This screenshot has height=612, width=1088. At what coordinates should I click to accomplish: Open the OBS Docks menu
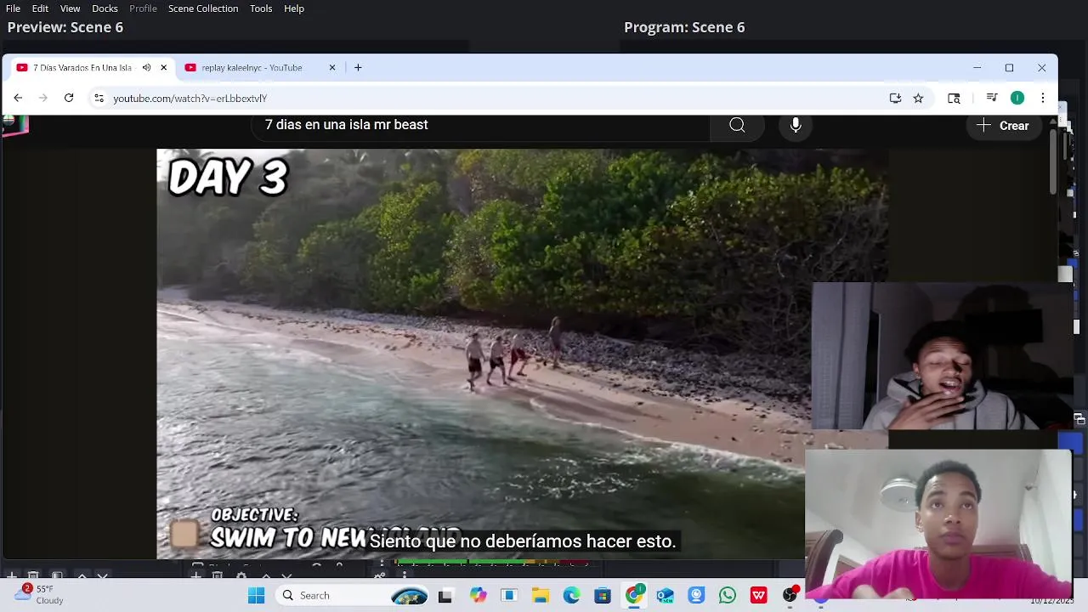[x=105, y=8]
